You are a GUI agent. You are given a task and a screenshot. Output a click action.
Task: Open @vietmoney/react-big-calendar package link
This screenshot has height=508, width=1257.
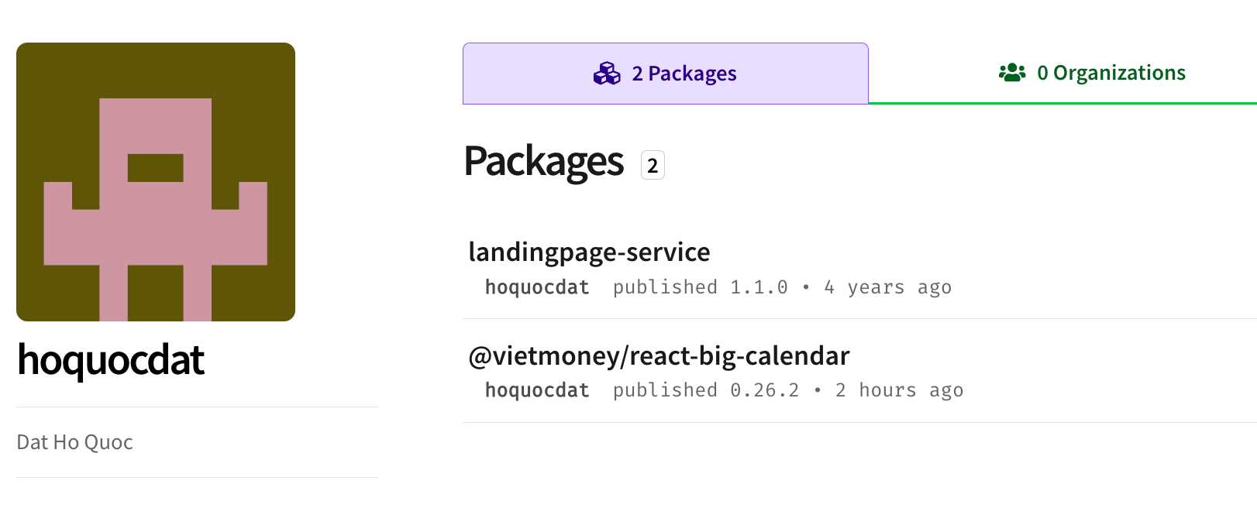(x=659, y=355)
